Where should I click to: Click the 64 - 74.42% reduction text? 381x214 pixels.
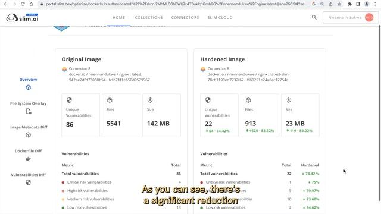(x=217, y=131)
